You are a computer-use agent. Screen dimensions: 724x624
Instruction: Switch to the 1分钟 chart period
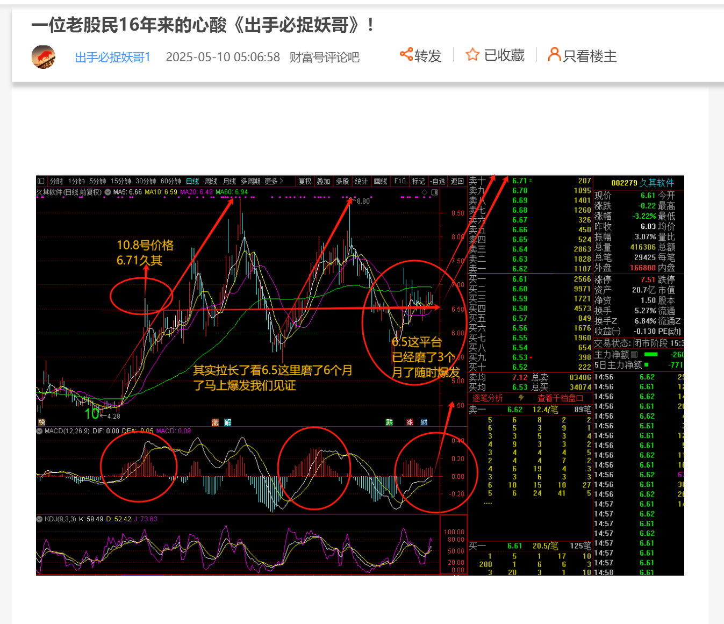(x=76, y=181)
